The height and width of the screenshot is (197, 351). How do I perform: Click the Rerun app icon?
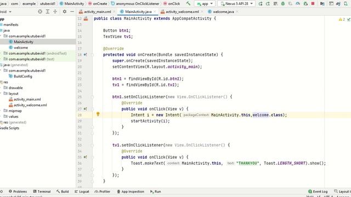[x=261, y=4]
